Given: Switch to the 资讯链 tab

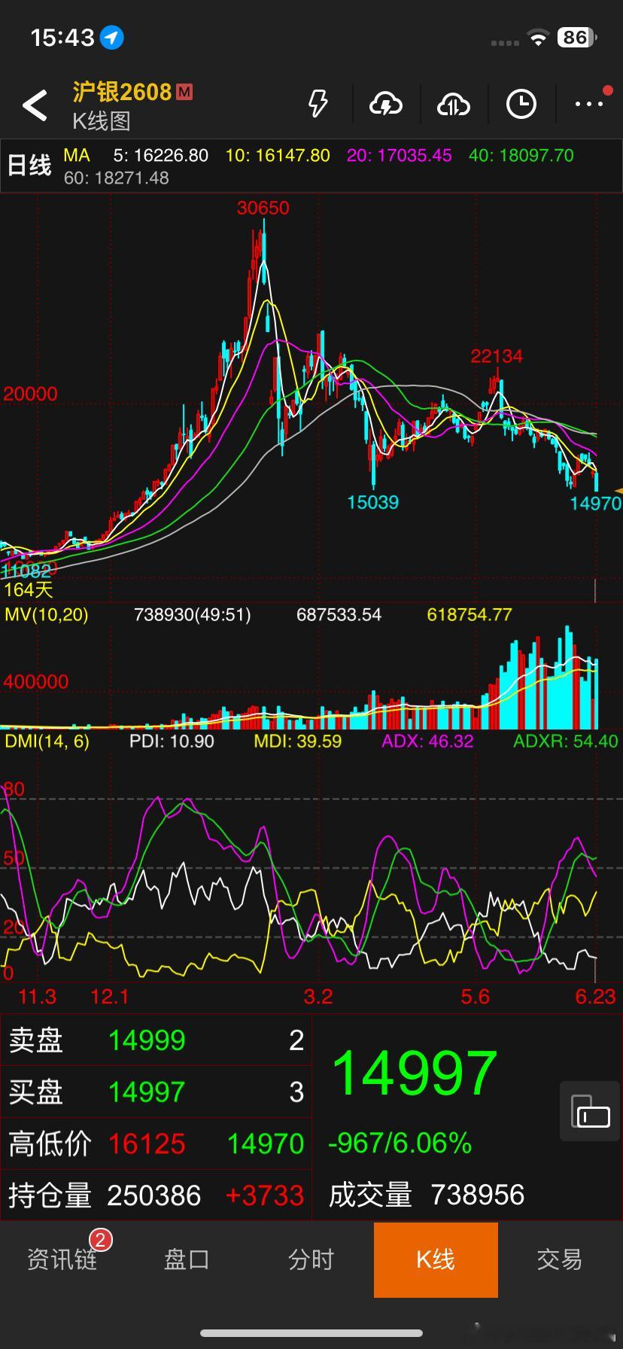Looking at the screenshot, I should (x=62, y=1259).
